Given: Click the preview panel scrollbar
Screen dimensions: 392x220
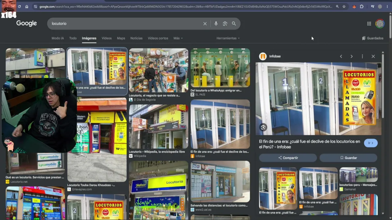Looking at the screenshot, I should click(383, 86).
